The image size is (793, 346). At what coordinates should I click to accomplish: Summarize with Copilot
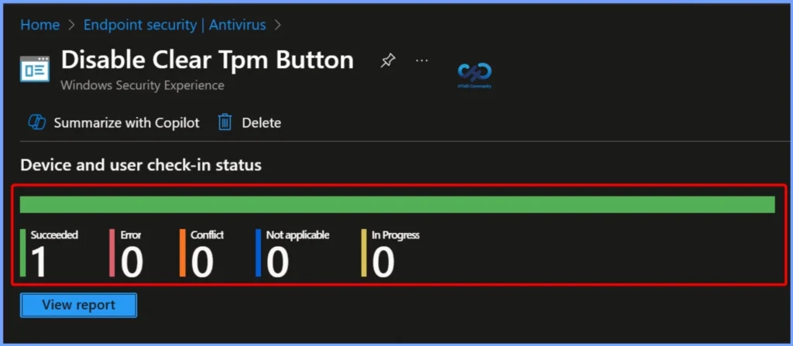pyautogui.click(x=126, y=123)
